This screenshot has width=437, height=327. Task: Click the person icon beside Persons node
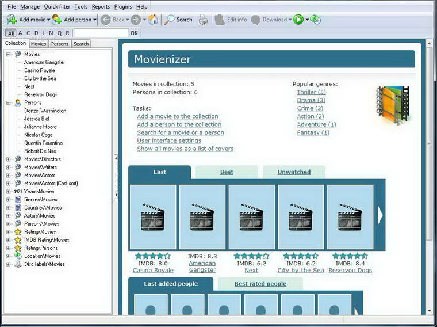[18, 102]
